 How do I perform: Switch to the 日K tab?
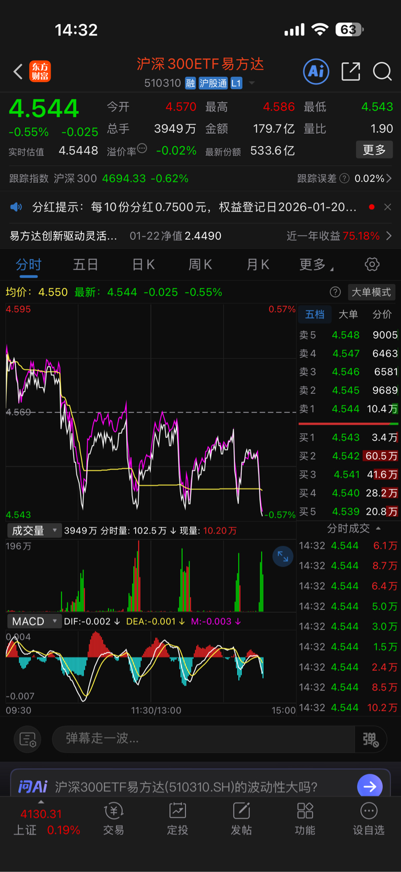143,264
